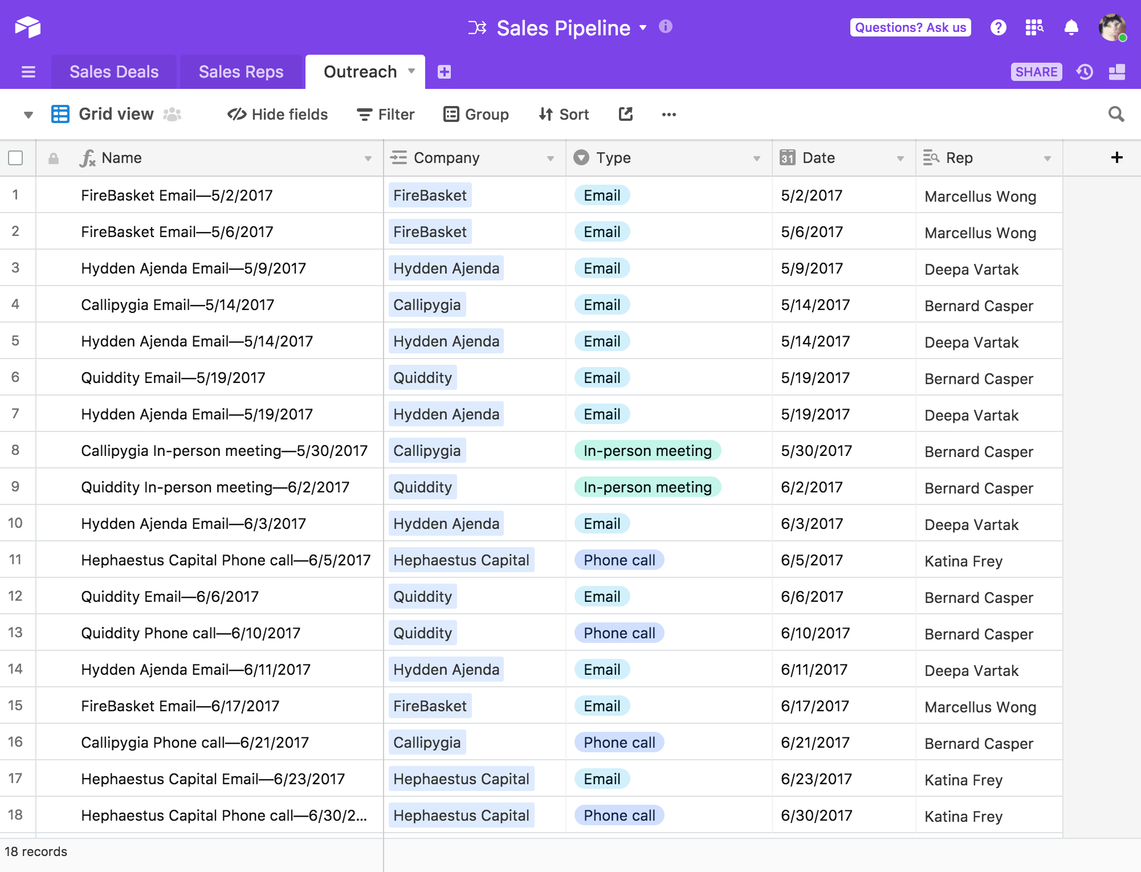Click the 18 records status text
Screen dimensions: 1141x872
click(x=36, y=851)
